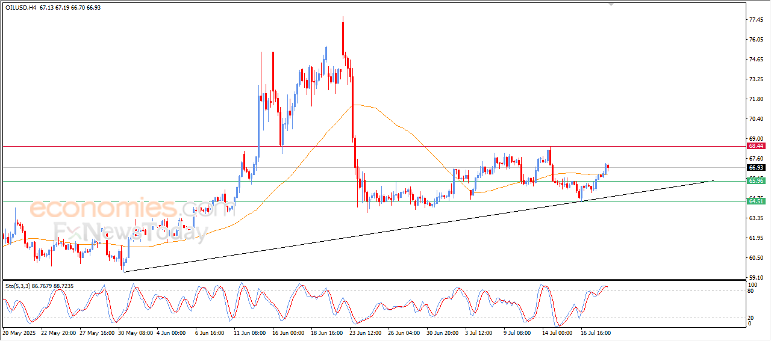This screenshot has width=771, height=341.
Task: Select the red 68.44 price tag
Action: click(x=755, y=146)
